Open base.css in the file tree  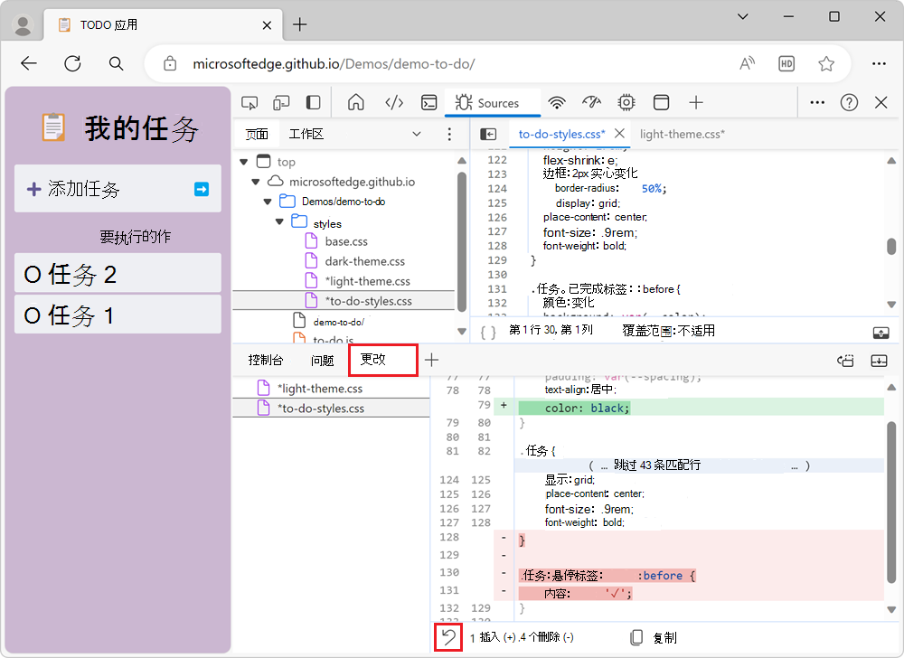click(346, 241)
